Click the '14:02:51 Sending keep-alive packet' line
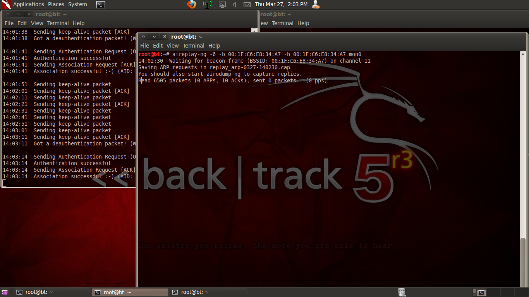The height and width of the screenshot is (297, 529). [57, 124]
